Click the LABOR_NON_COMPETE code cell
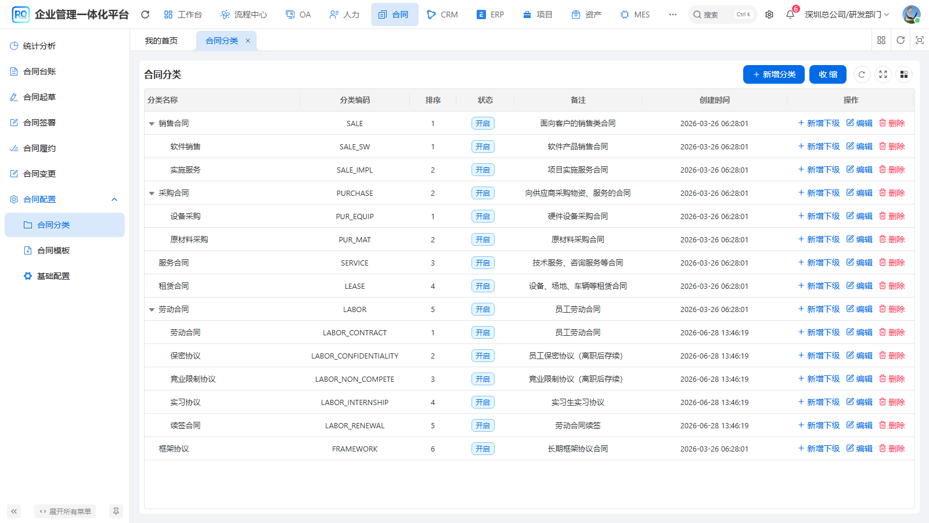Viewport: 929px width, 523px height. [355, 379]
